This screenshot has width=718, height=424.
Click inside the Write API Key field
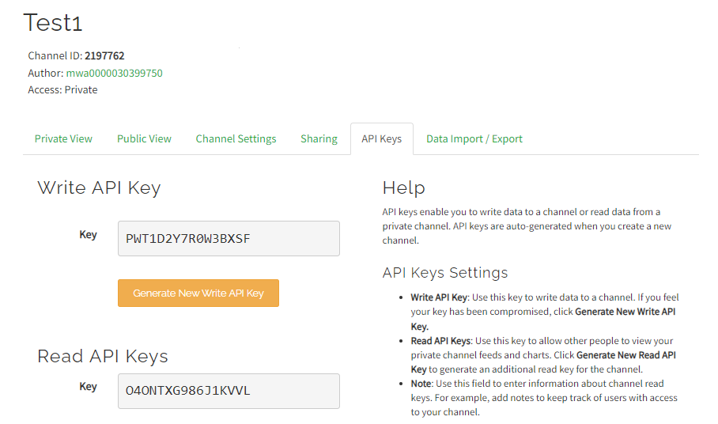click(x=229, y=238)
